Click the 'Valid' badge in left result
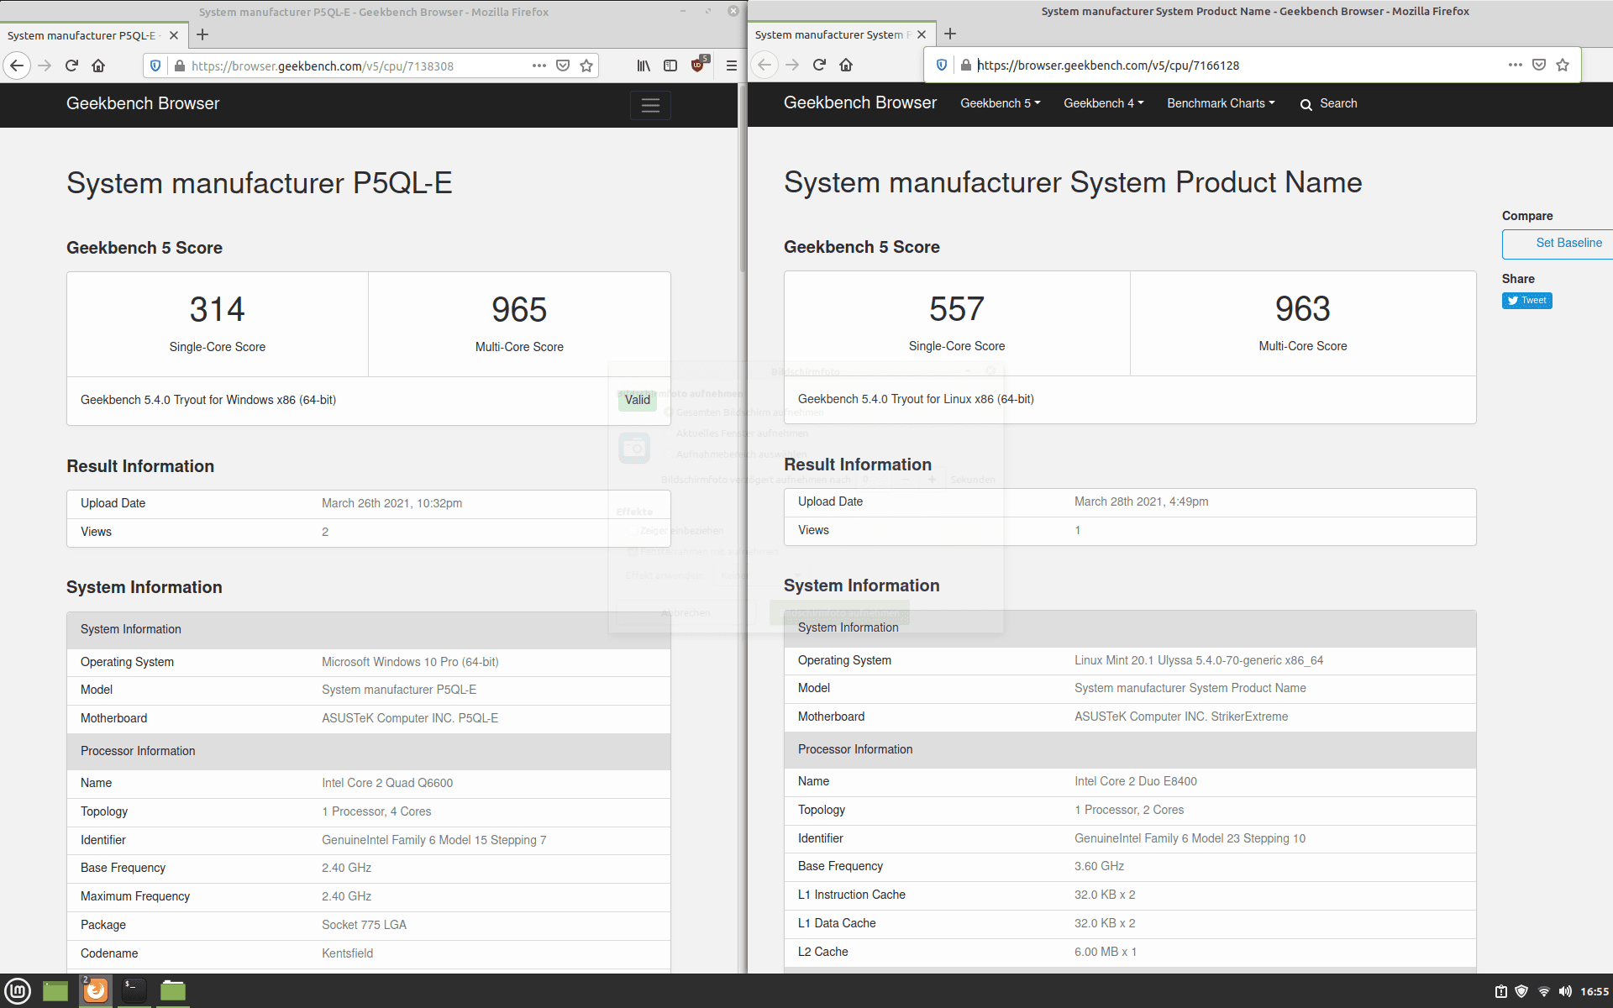Viewport: 1613px width, 1008px height. [x=638, y=400]
